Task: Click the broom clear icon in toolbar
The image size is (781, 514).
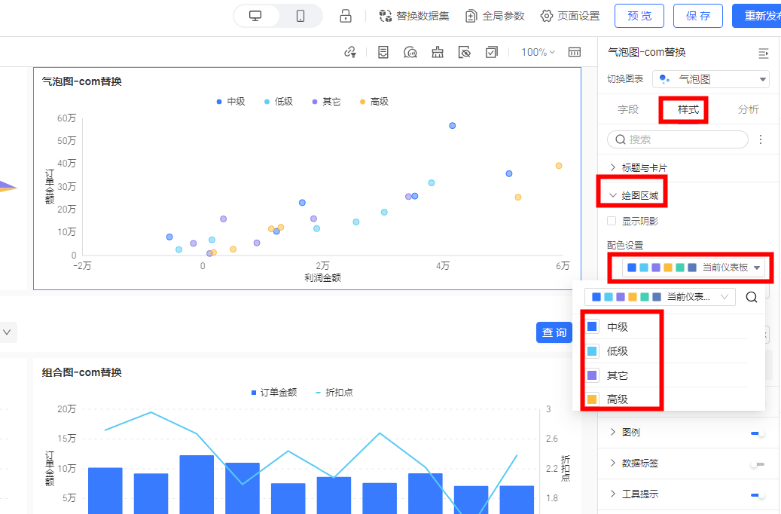Action: [x=438, y=52]
